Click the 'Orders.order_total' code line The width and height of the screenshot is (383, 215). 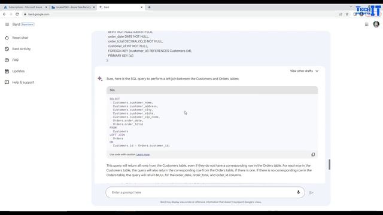click(128, 124)
